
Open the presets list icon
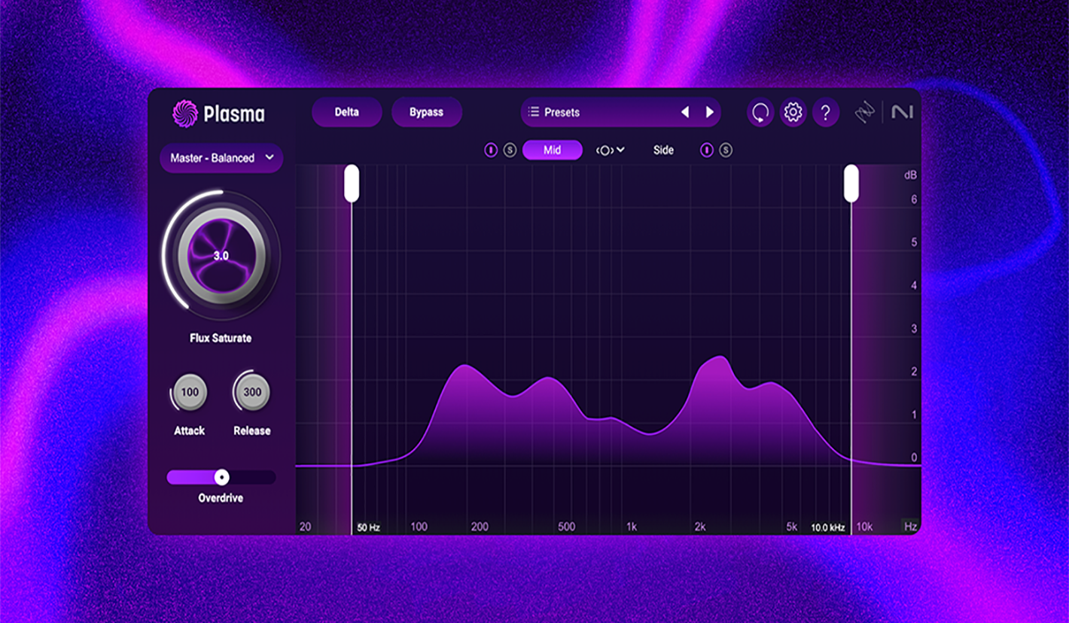coord(534,112)
